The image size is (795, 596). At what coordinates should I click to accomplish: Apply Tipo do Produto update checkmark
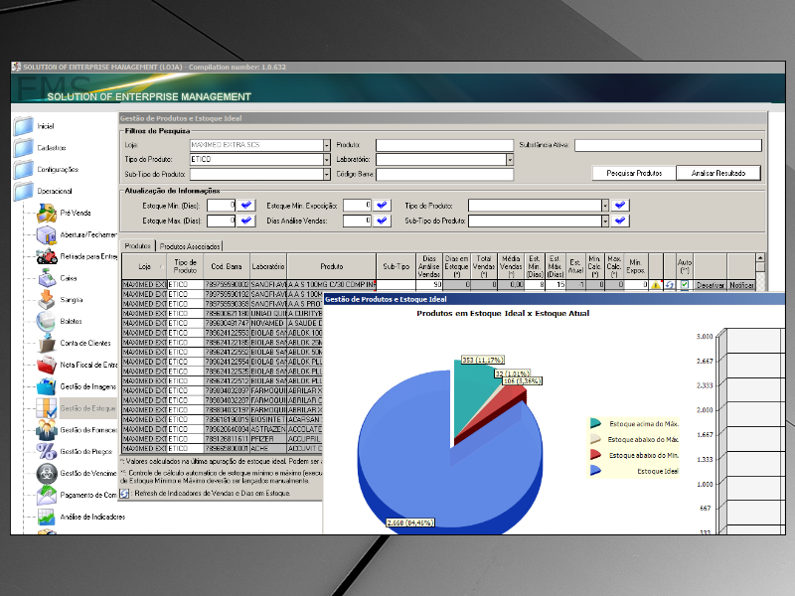coord(620,206)
